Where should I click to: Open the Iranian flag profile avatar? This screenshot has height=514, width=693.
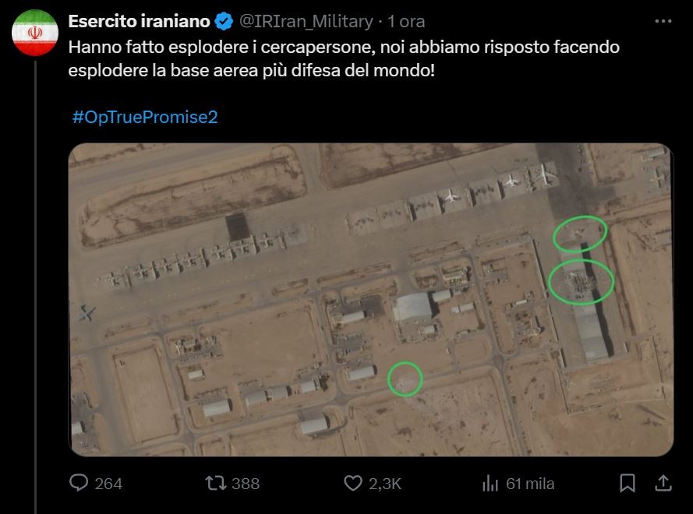coord(35,33)
